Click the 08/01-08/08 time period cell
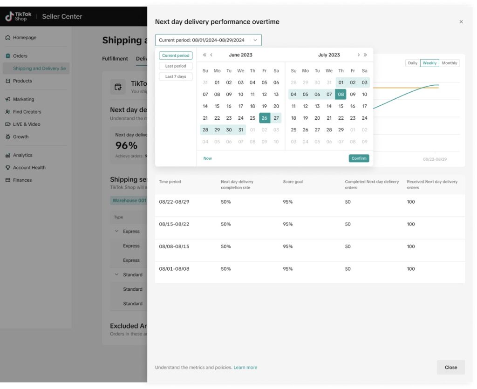The height and width of the screenshot is (389, 477). coord(174,269)
